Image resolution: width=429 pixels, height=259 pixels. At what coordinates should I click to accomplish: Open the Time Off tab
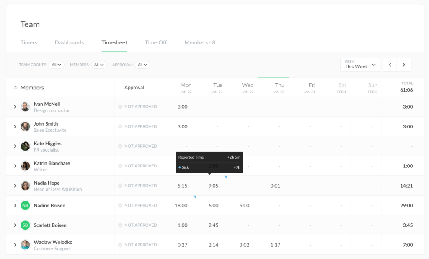pos(156,42)
